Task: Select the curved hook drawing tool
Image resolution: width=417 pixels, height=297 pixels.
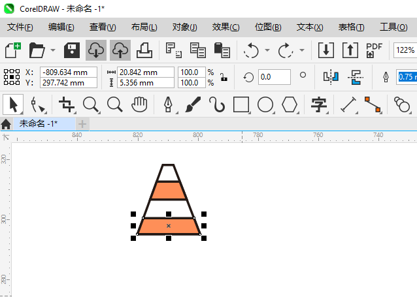Action: pyautogui.click(x=217, y=104)
